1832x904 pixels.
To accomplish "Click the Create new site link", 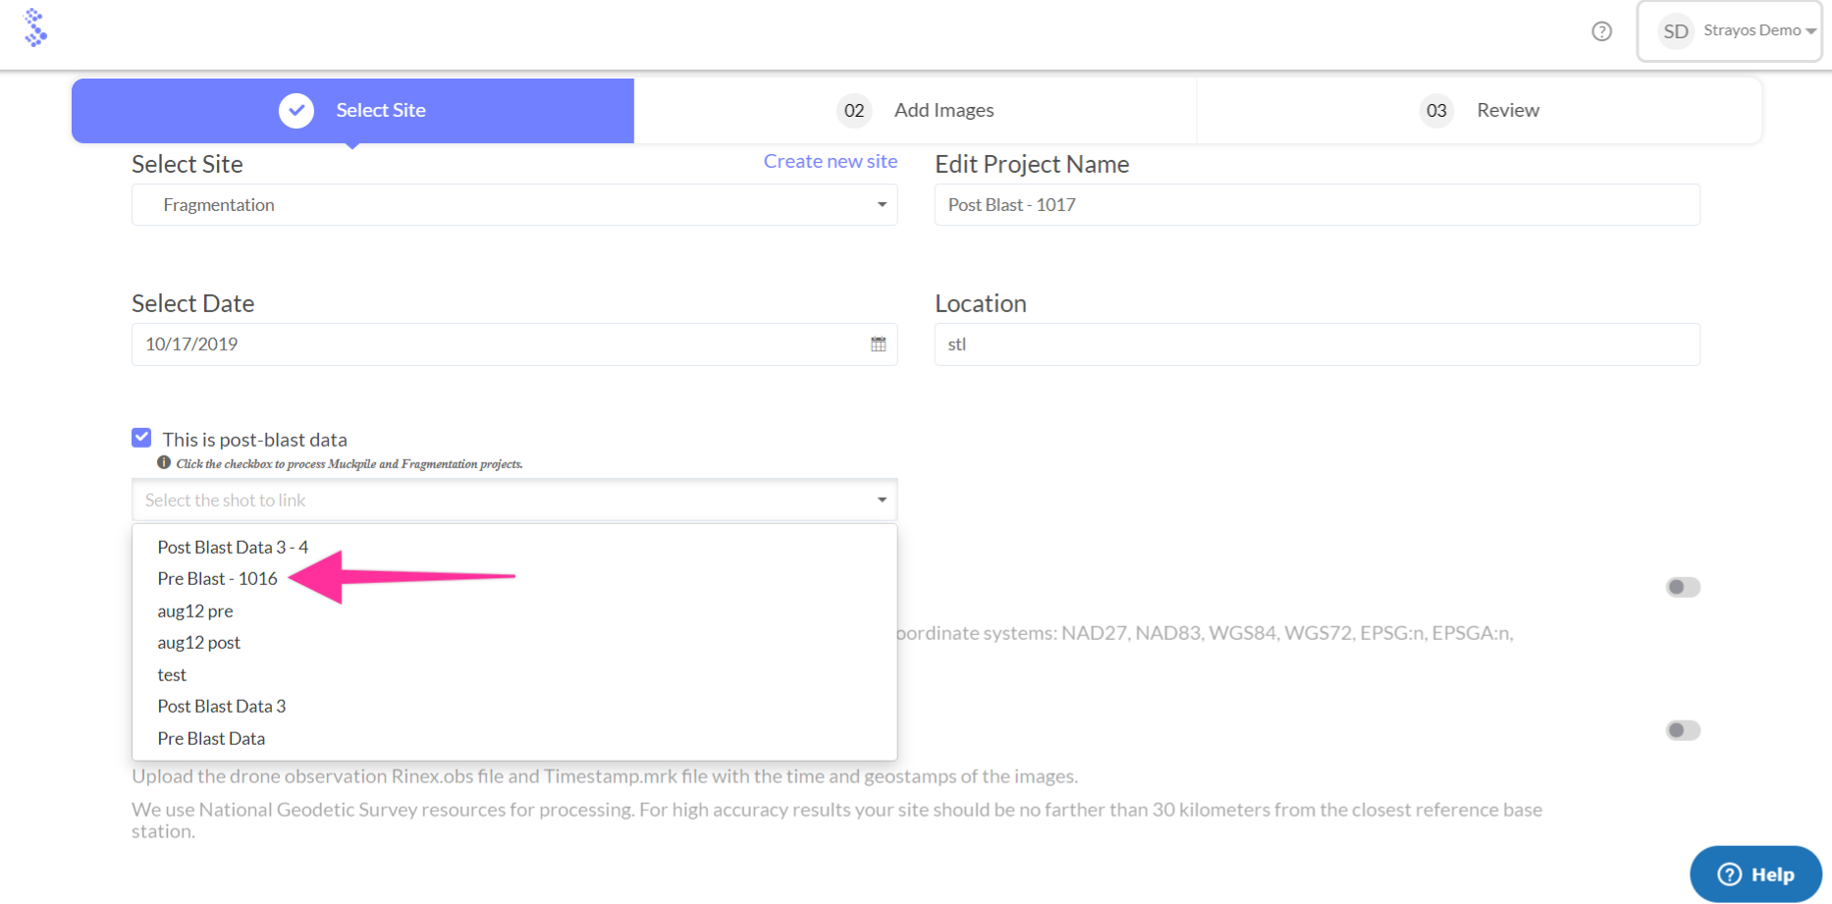I will coord(830,162).
